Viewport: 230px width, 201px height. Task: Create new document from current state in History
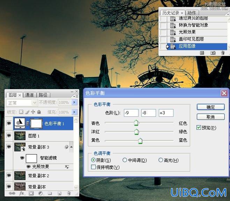tap(202, 53)
